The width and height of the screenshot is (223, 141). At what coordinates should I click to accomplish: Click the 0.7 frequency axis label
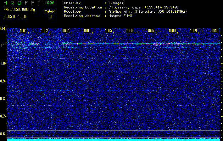pyautogui.click(x=3, y=116)
